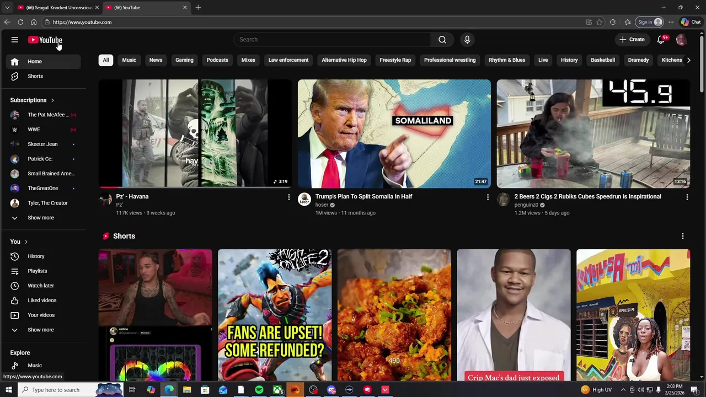
Task: Select Professional wrestling chip
Action: [450, 60]
